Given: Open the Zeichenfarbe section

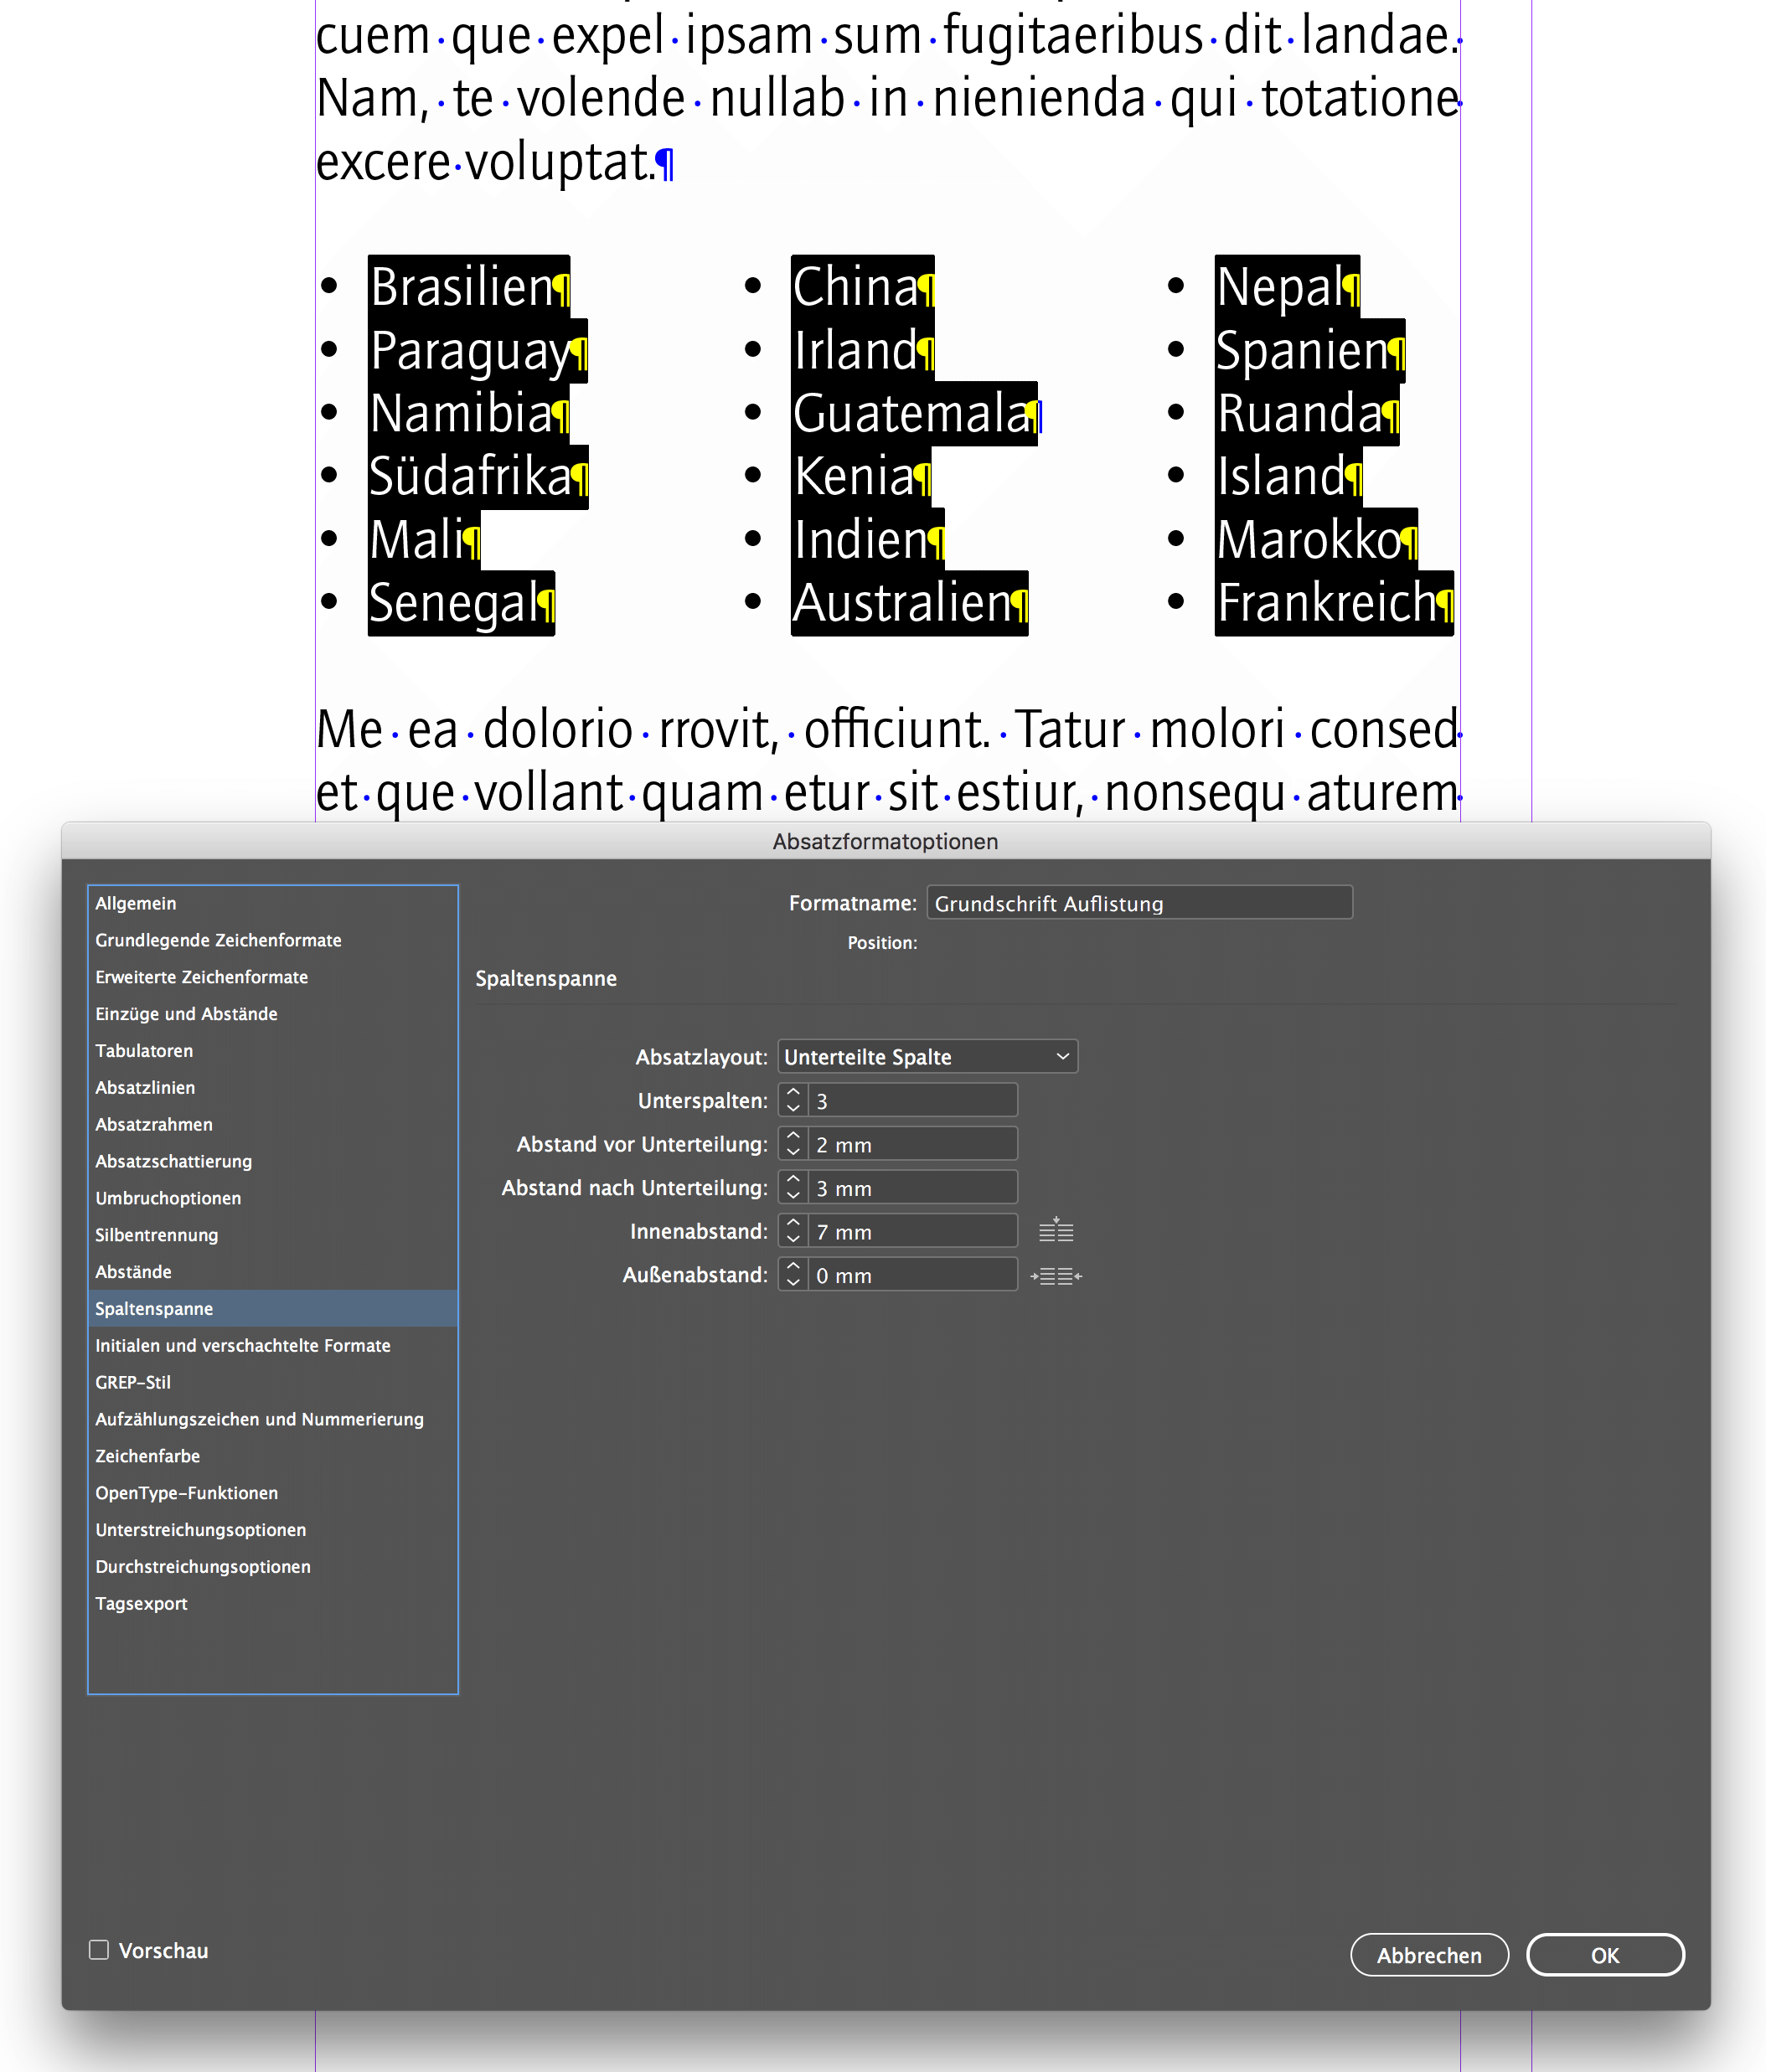Looking at the screenshot, I should tap(148, 1456).
